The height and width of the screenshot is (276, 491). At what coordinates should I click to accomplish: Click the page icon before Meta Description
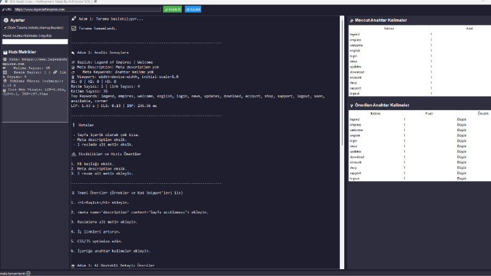point(73,67)
